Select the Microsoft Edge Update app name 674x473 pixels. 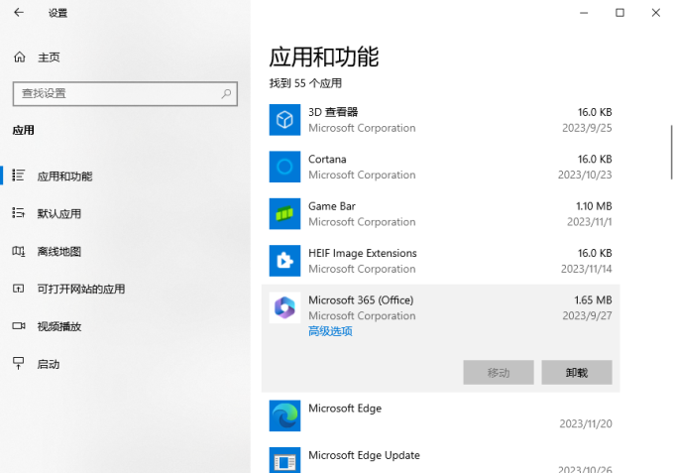tap(364, 455)
